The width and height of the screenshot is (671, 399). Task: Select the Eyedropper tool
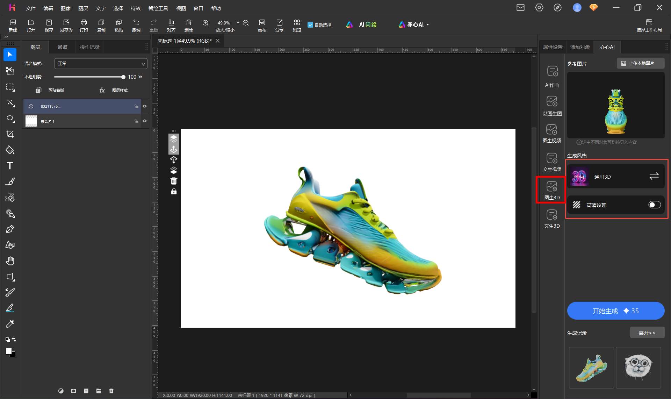pyautogui.click(x=10, y=324)
